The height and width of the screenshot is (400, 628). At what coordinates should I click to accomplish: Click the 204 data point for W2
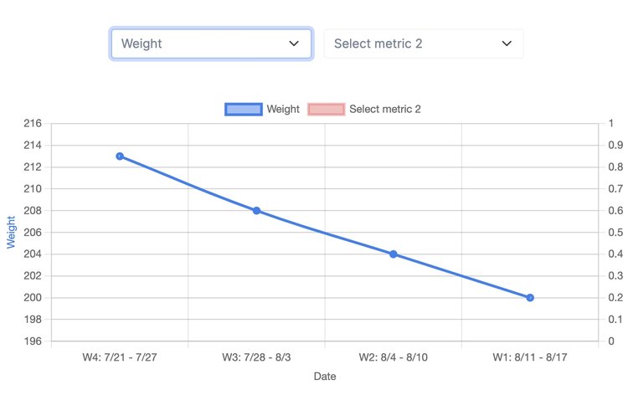(x=394, y=254)
